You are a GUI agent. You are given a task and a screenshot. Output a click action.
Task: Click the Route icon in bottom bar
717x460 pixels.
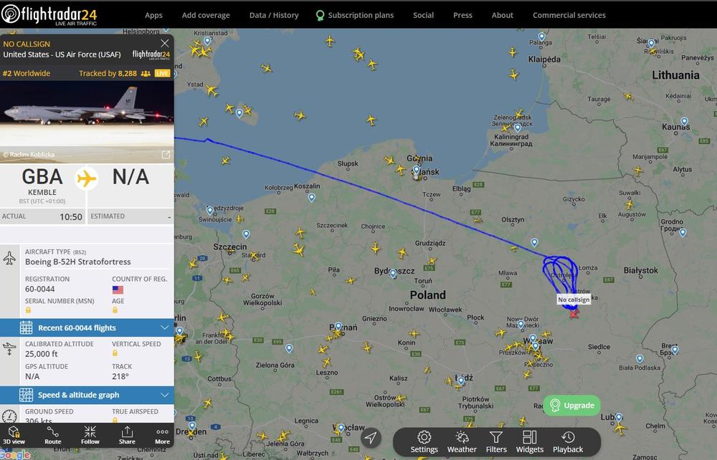[x=52, y=436]
